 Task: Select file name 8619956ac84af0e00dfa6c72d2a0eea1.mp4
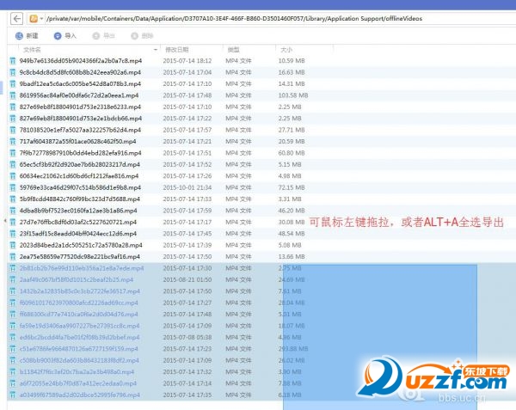coord(79,95)
